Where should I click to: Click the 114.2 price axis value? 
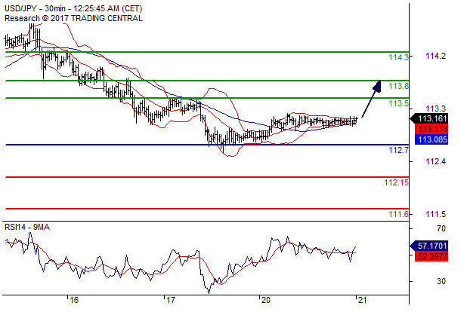435,56
